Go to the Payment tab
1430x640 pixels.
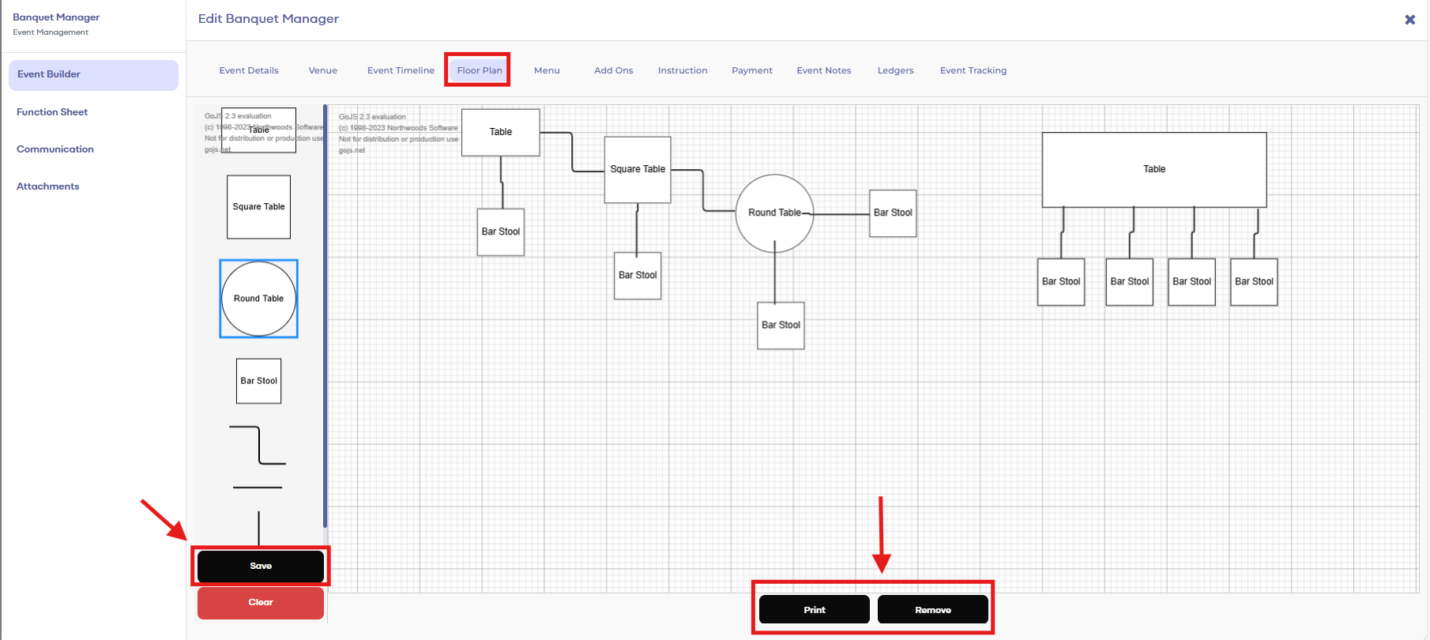click(x=751, y=70)
